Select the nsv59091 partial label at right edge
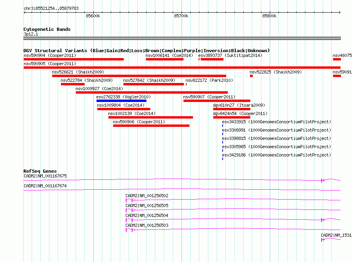Image resolution: width=352 pixels, height=262 pixels. pos(342,72)
